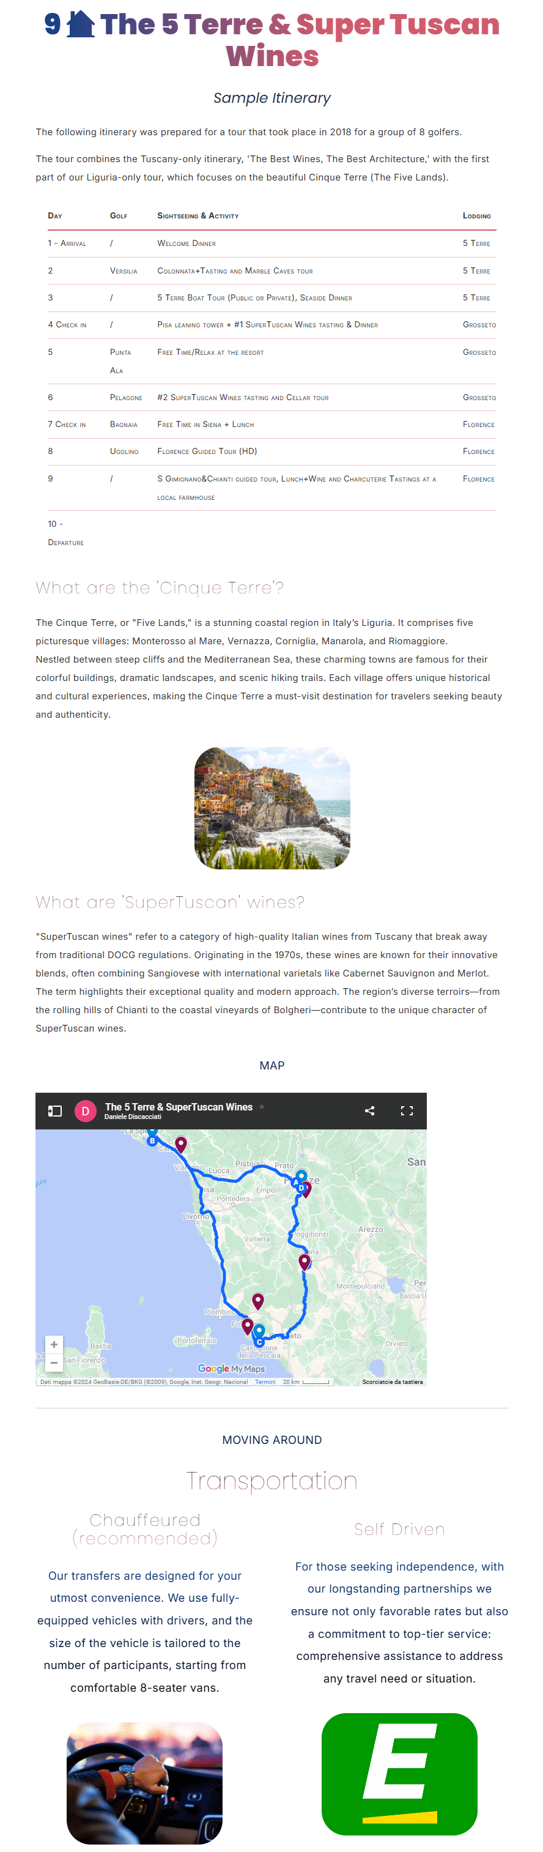The height and width of the screenshot is (1852, 543).
Task: Click the map title in the header bar
Action: pos(179,1107)
